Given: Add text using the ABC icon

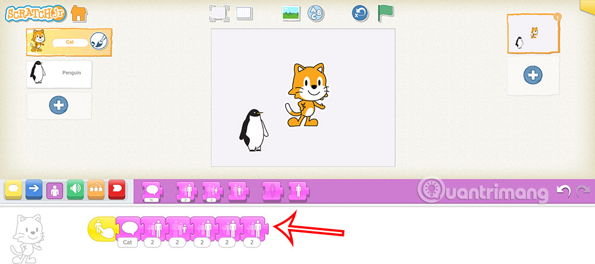Looking at the screenshot, I should click(316, 13).
